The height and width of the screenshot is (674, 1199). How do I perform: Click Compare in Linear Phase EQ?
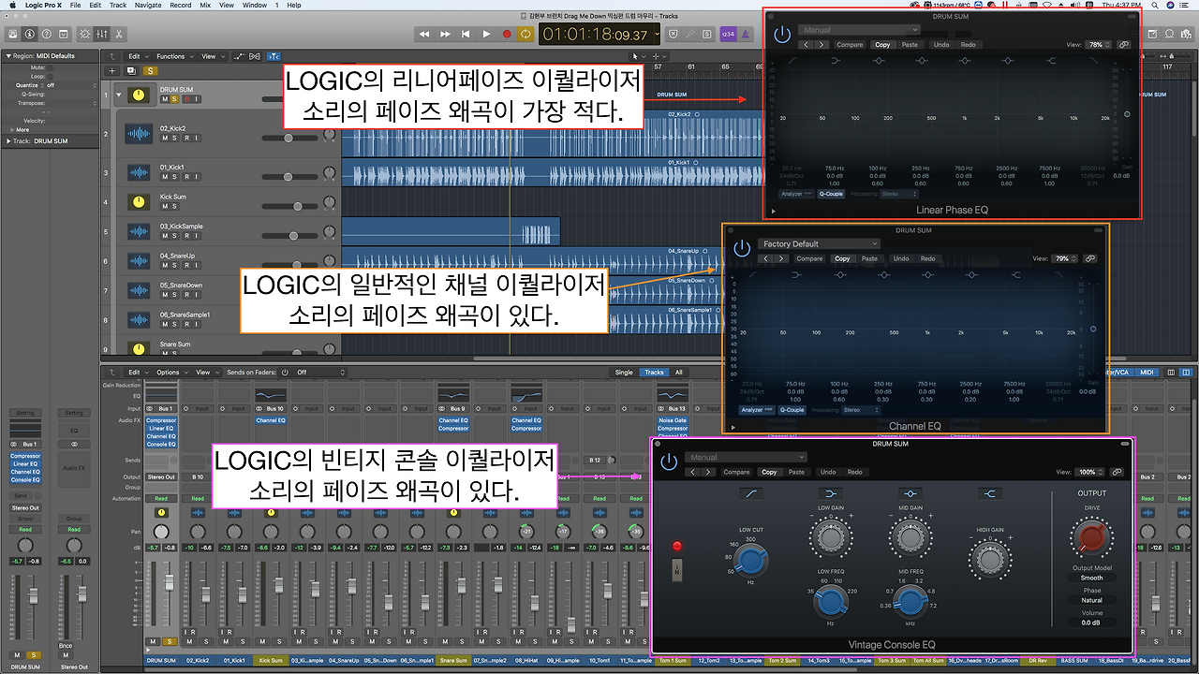850,44
